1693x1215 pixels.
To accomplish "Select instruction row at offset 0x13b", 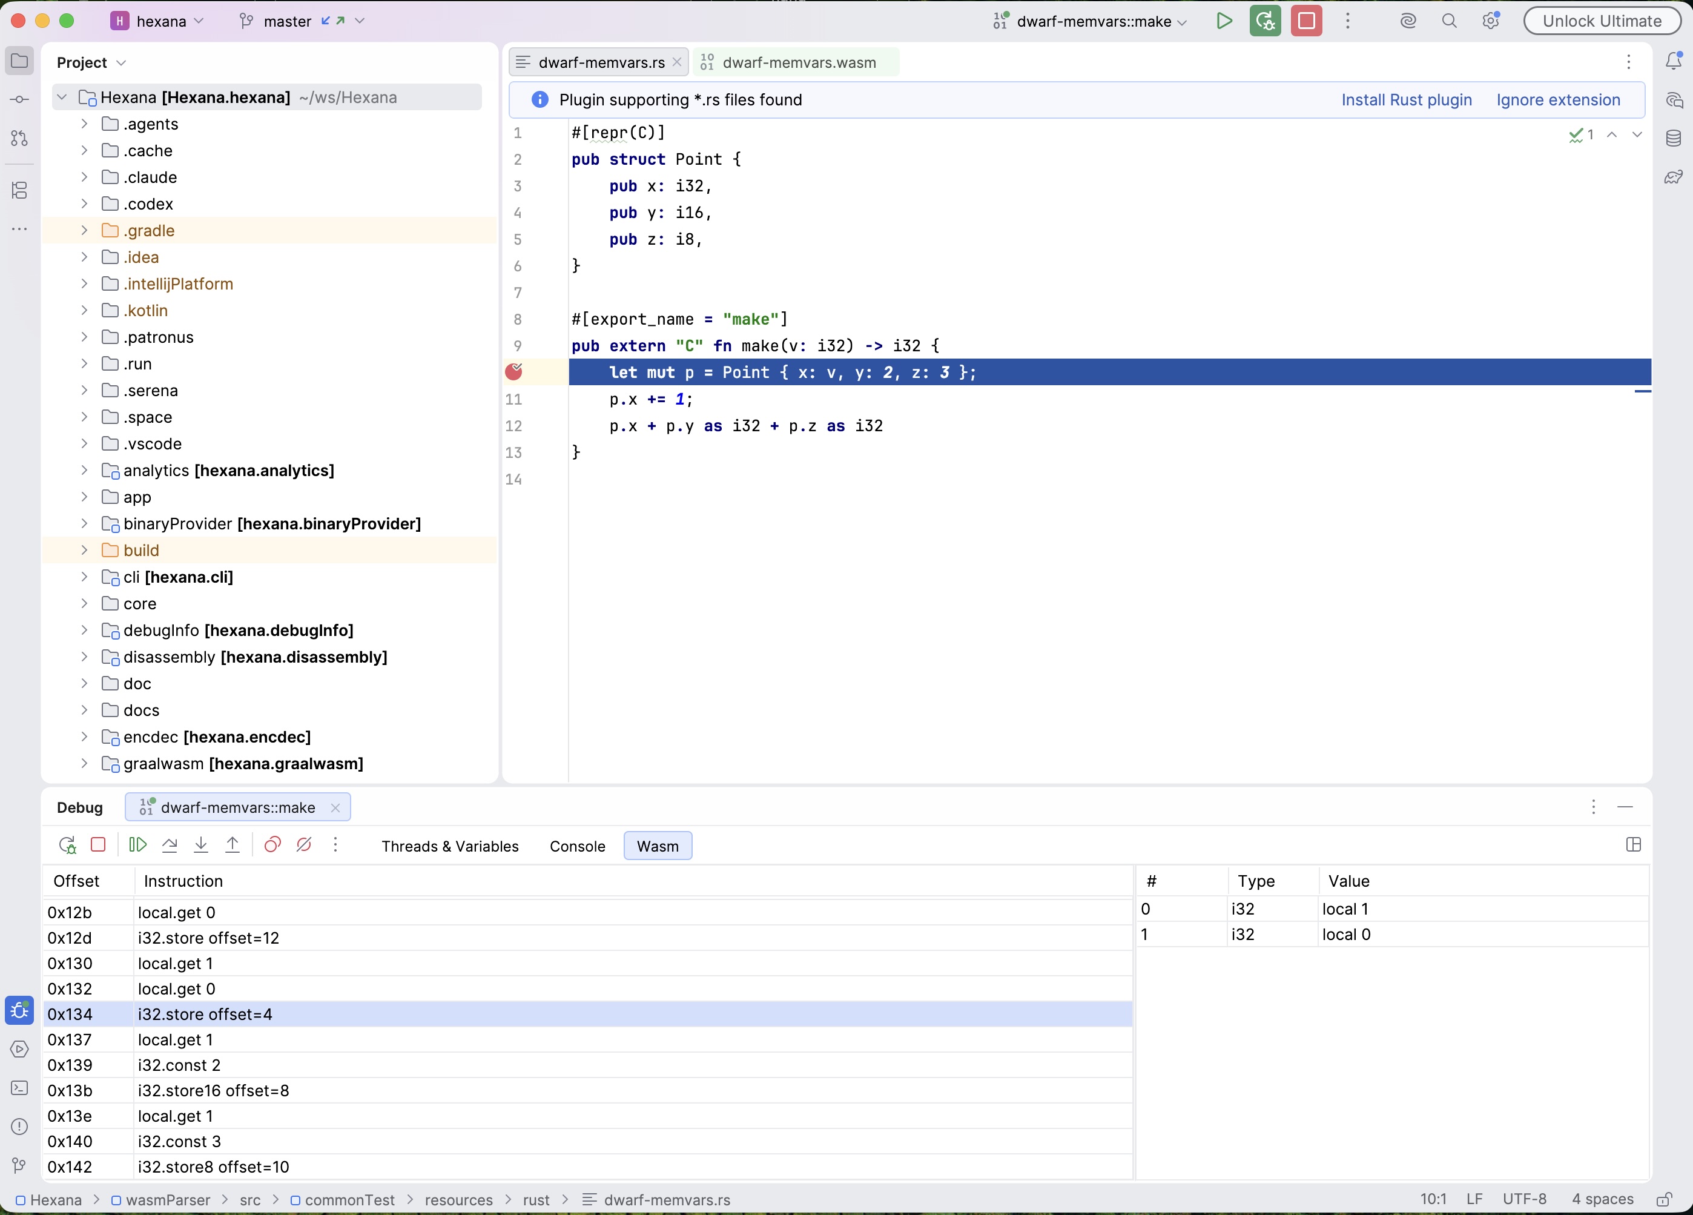I will tap(587, 1090).
